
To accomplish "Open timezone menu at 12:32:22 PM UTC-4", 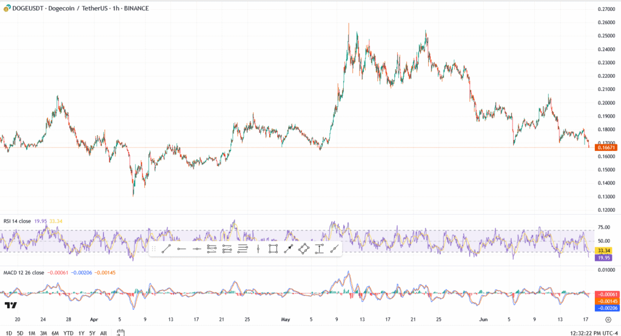I will 594,333.
